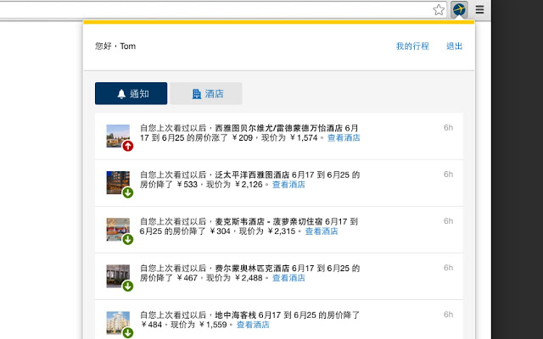
Task: Open 费尔蒙奥林匹克酒店 thumbnail
Action: click(118, 276)
